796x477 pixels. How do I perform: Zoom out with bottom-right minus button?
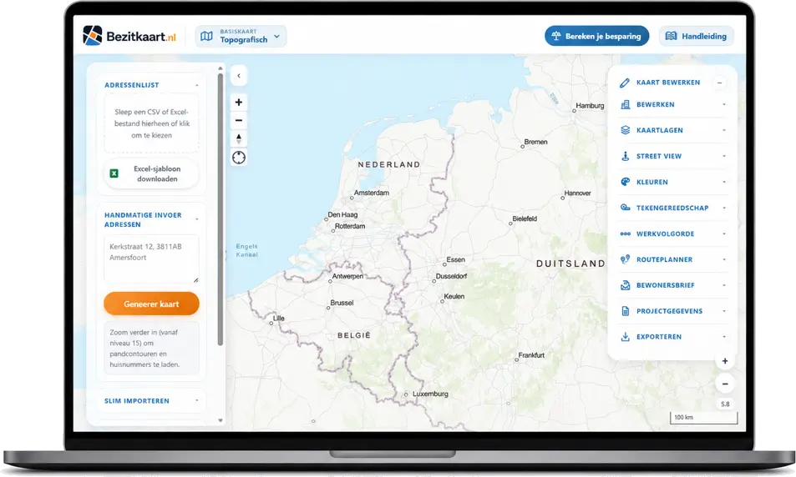tap(725, 384)
